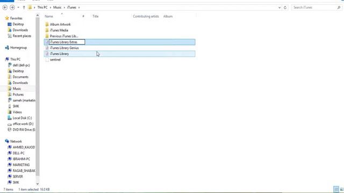Click the iTunes Library Extras rename box
This screenshot has width=344, height=193.
(67, 42)
